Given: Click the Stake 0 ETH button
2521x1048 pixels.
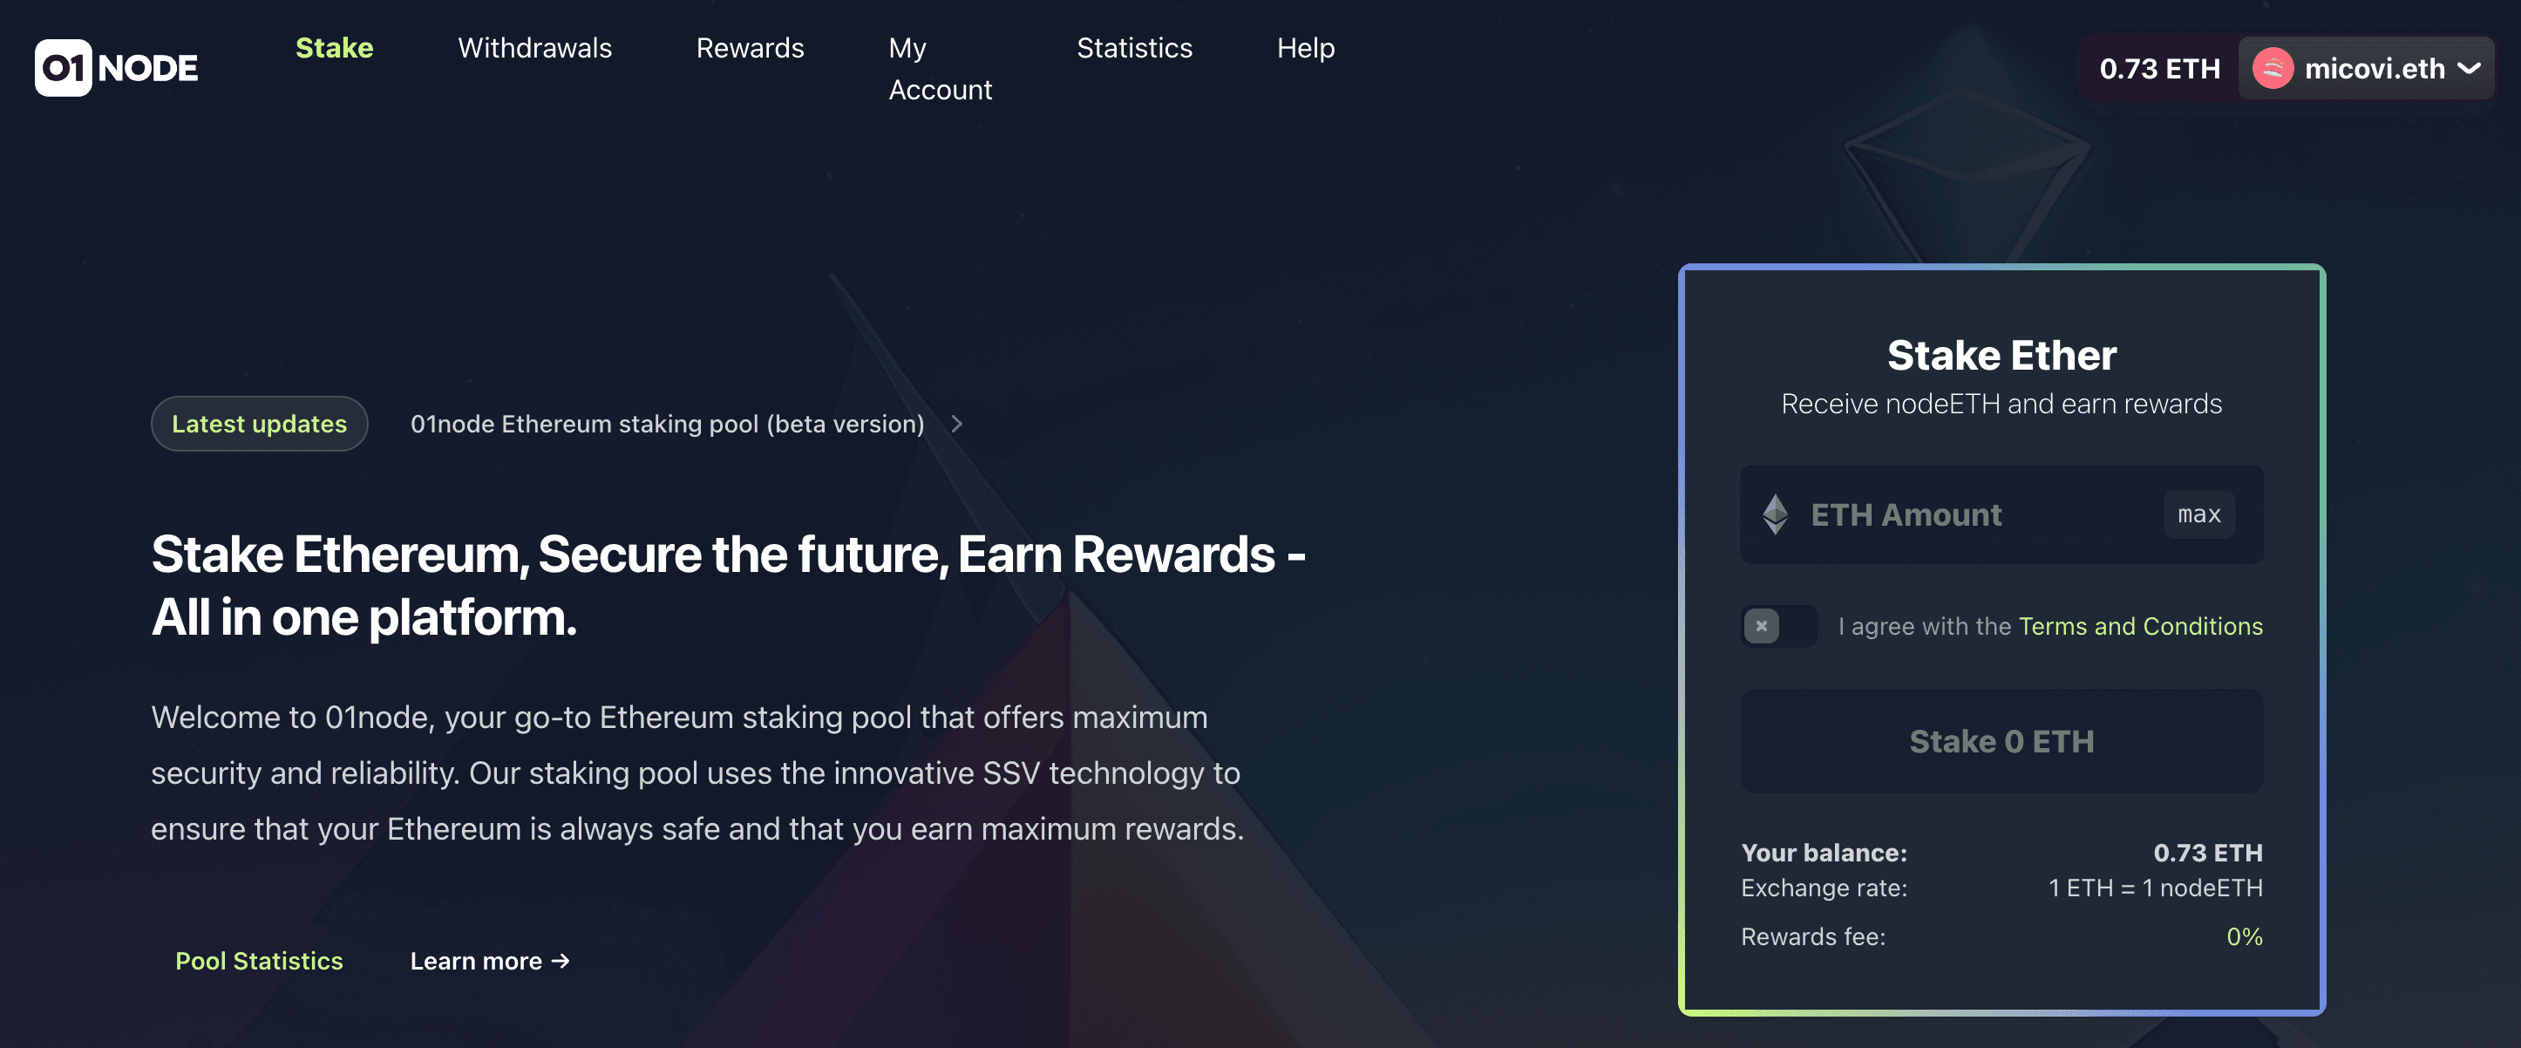Looking at the screenshot, I should coord(2001,741).
